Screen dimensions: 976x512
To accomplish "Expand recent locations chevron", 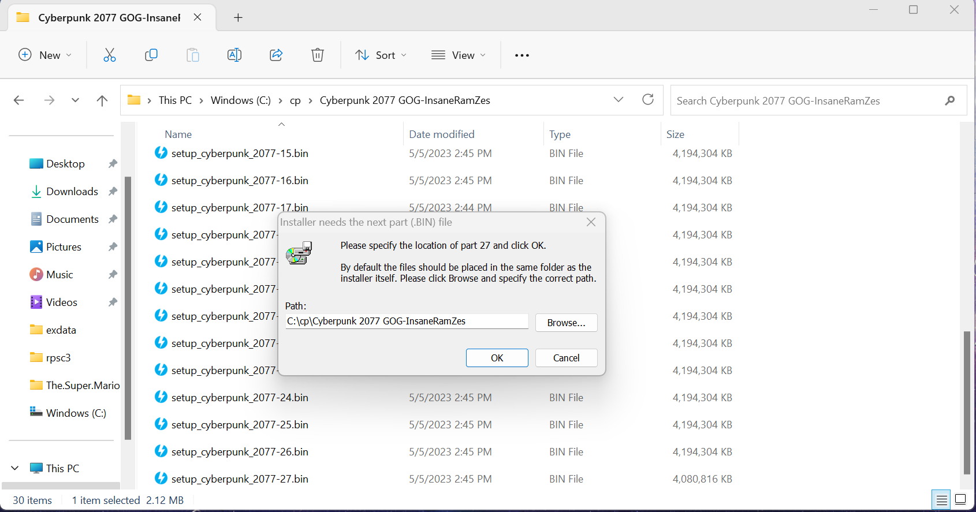I will tap(75, 100).
